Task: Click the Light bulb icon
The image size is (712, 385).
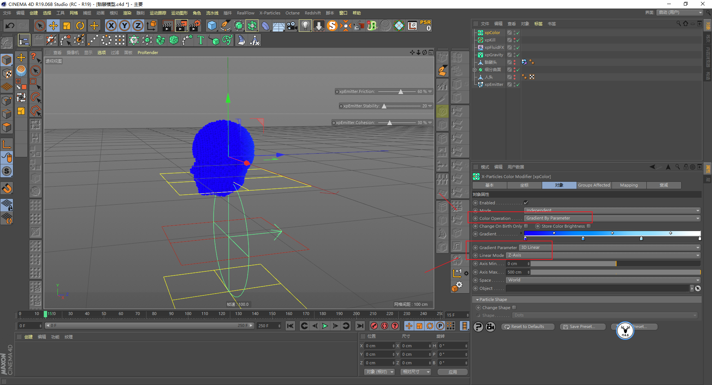Action: click(x=305, y=26)
